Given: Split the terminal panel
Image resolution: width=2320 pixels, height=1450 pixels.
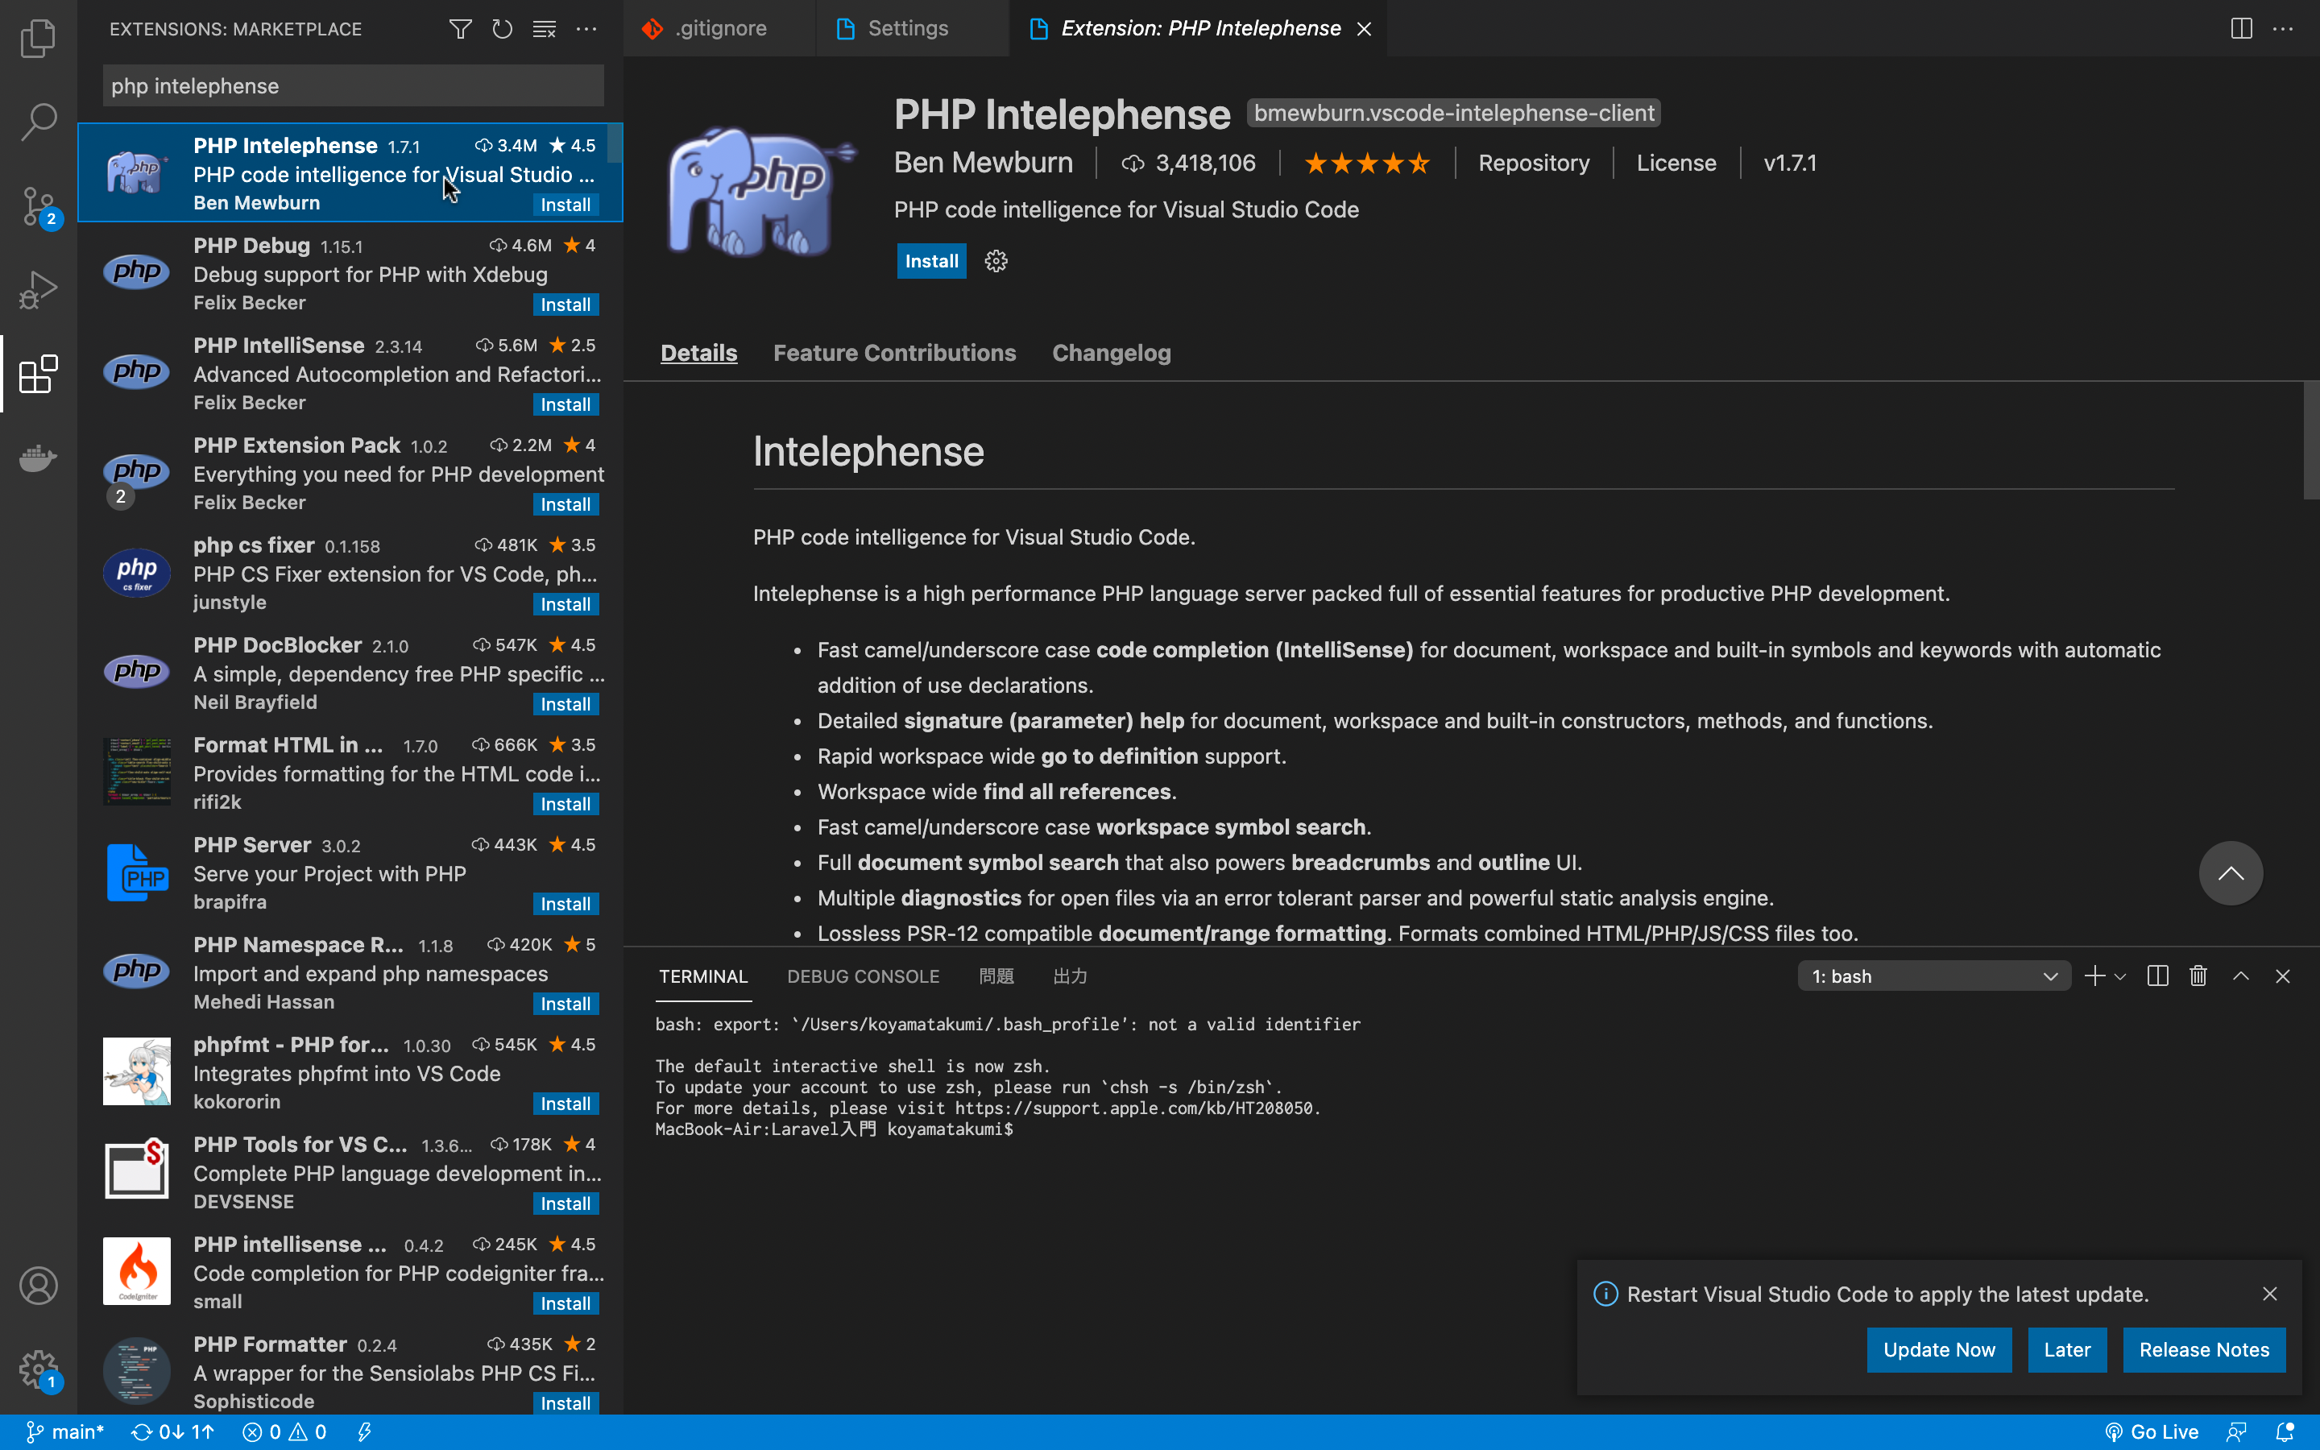Looking at the screenshot, I should (2157, 976).
